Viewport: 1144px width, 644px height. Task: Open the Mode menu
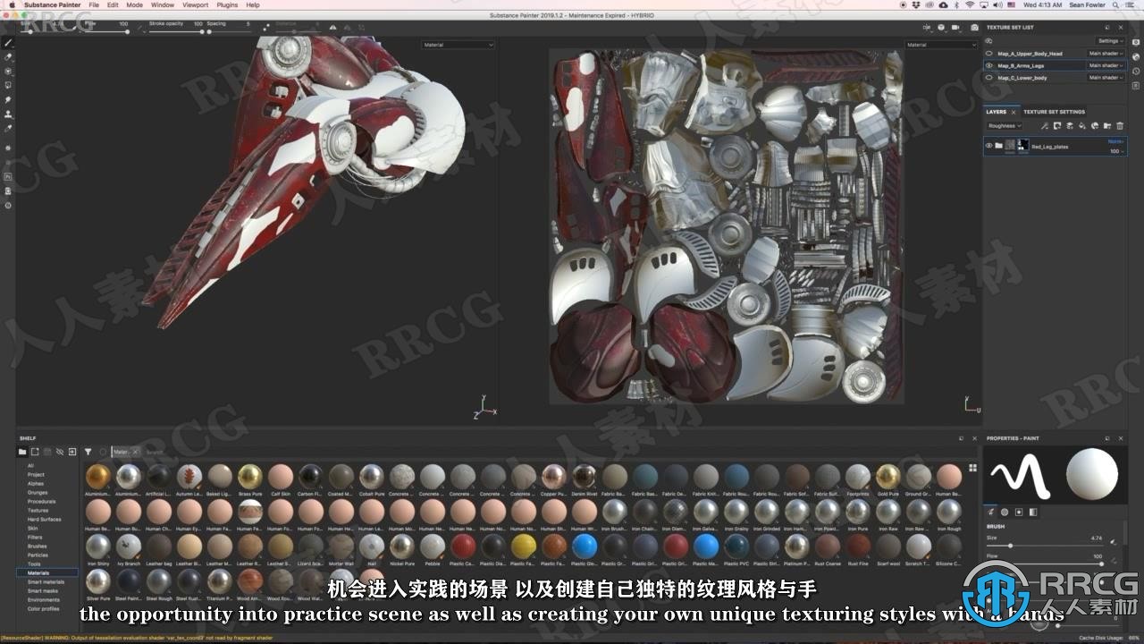tap(134, 4)
